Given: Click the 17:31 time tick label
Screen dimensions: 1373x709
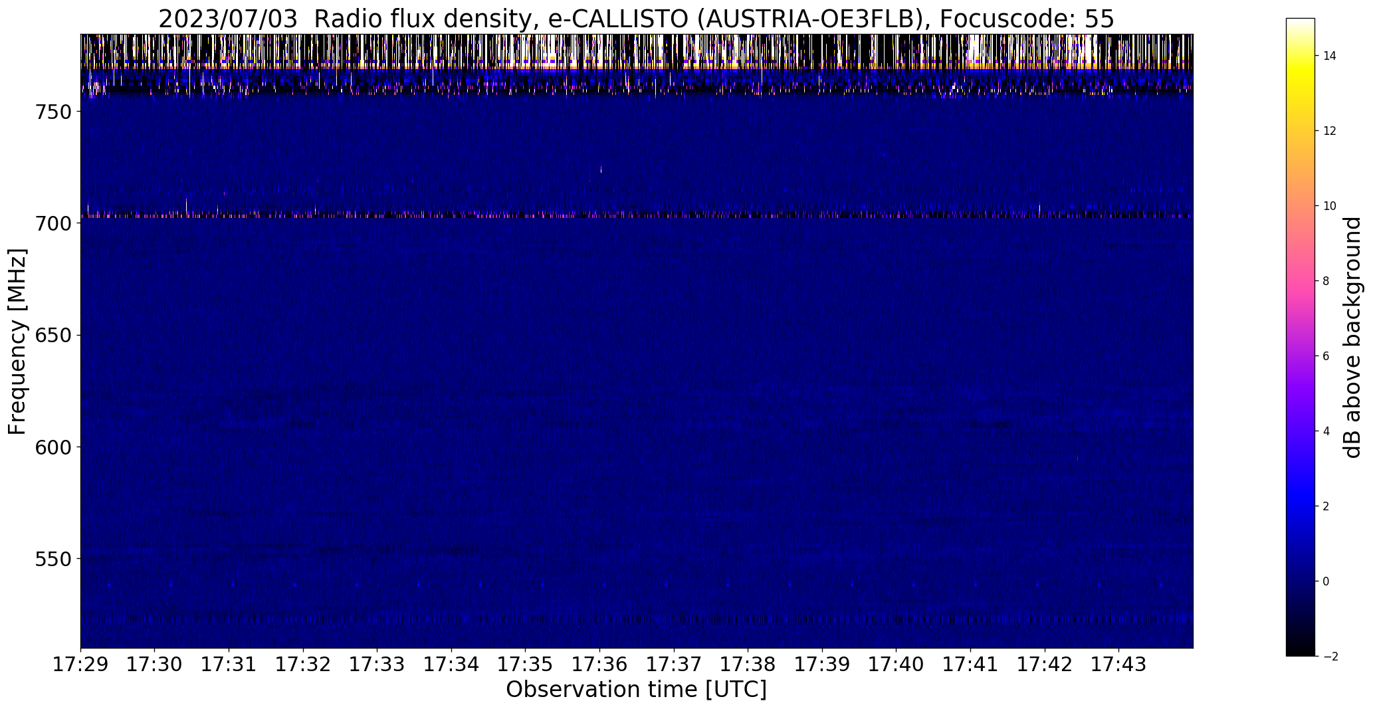Looking at the screenshot, I should pos(229,664).
